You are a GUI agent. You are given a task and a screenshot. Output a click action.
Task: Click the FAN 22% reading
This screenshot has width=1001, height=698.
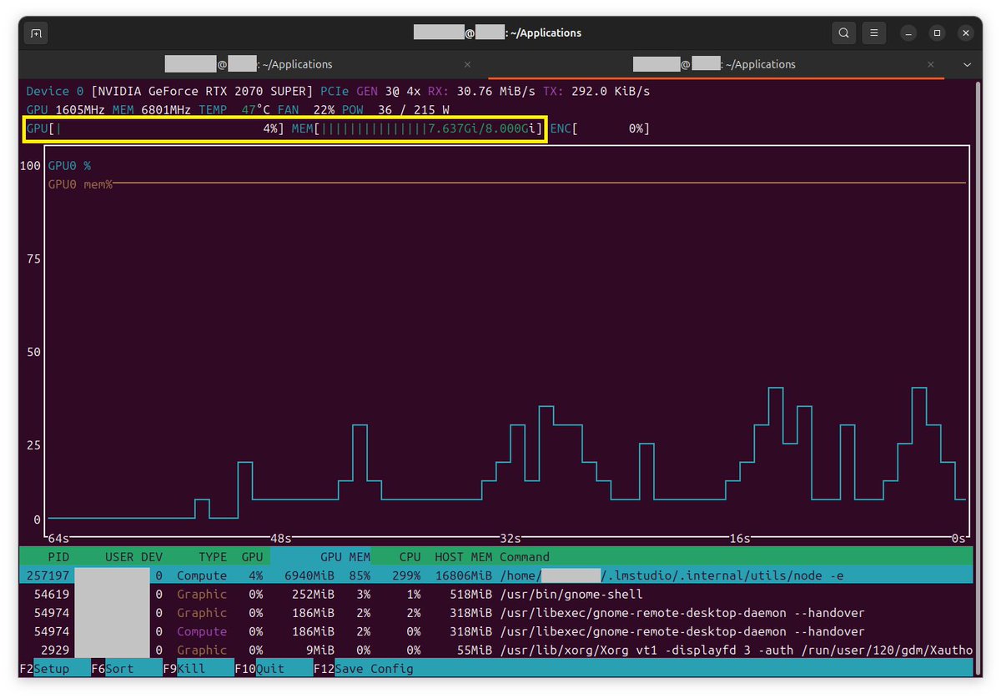[307, 110]
